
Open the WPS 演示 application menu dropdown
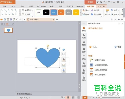tap(14, 2)
